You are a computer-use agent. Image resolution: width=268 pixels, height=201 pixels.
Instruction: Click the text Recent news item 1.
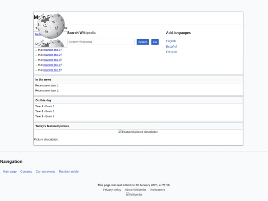click(47, 85)
